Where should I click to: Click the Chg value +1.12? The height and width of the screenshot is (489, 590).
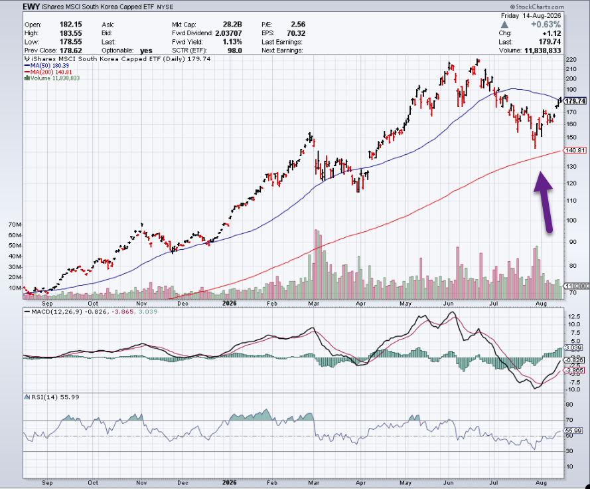552,33
